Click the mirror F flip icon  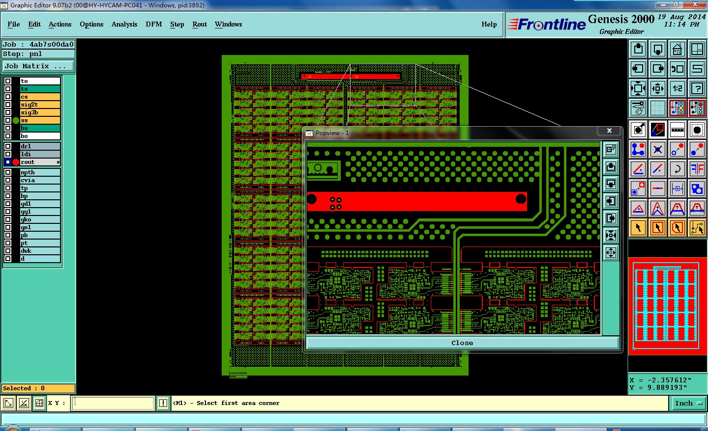(697, 169)
